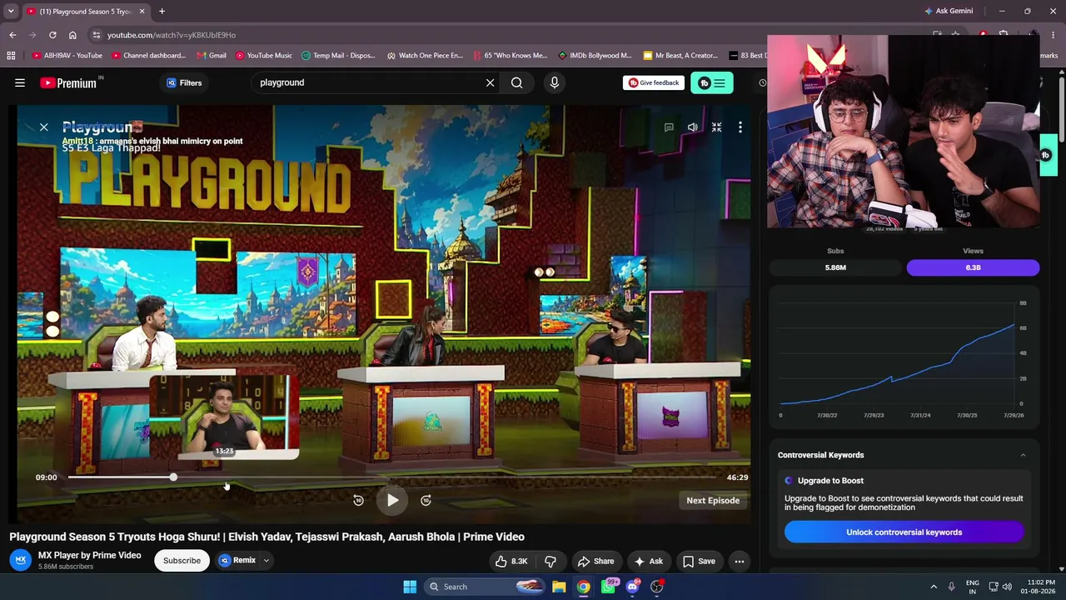Mute the video with the volume icon
The image size is (1066, 600).
(x=692, y=127)
